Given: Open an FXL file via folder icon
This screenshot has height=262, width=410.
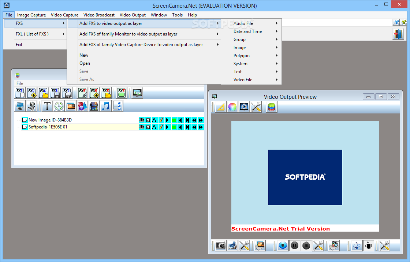Looking at the screenshot, I should click(44, 93).
